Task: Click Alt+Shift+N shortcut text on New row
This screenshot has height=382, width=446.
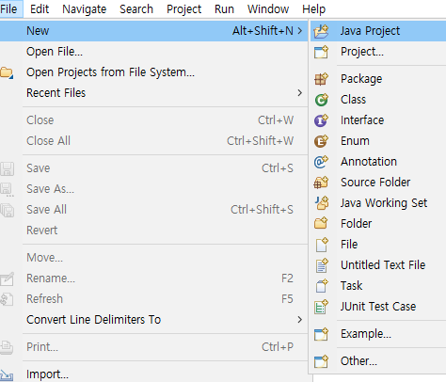Action: (263, 31)
